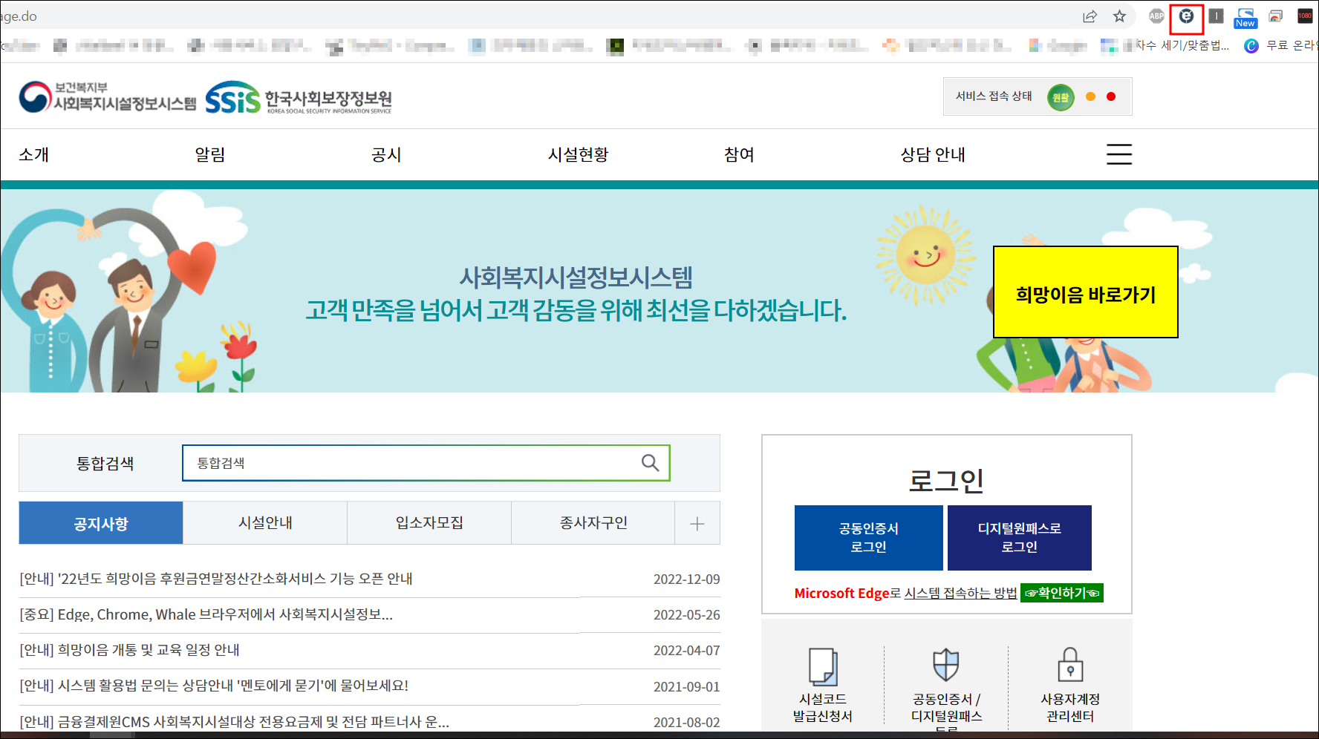Open 사용자계정 관리센터 lock icon
The width and height of the screenshot is (1319, 739).
click(1070, 665)
